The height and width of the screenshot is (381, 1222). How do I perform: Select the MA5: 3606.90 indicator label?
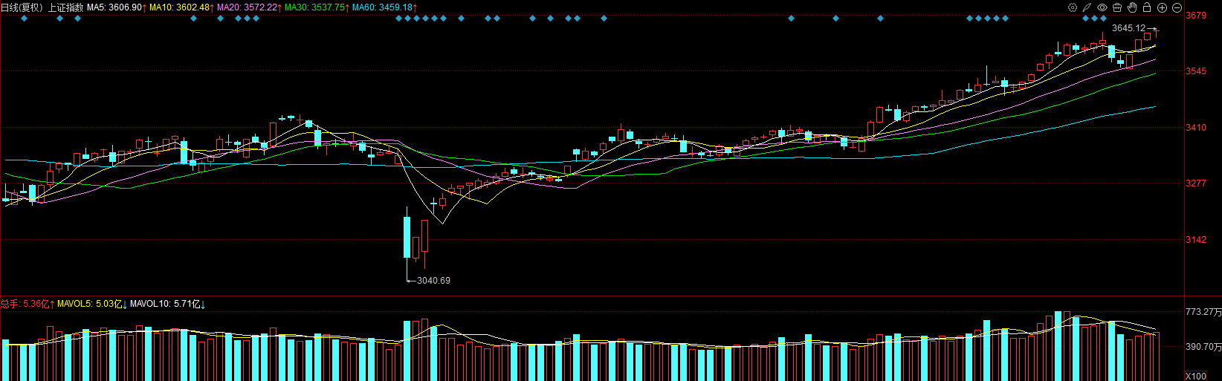pyautogui.click(x=114, y=7)
